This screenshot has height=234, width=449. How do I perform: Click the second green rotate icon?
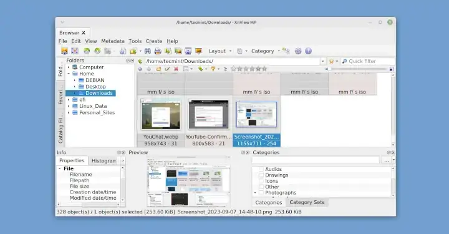point(97,51)
